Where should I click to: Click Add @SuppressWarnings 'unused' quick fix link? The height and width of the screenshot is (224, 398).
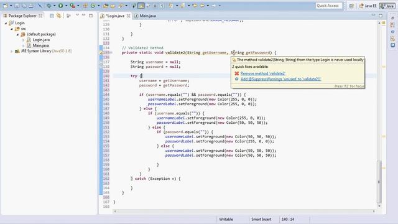pos(280,79)
